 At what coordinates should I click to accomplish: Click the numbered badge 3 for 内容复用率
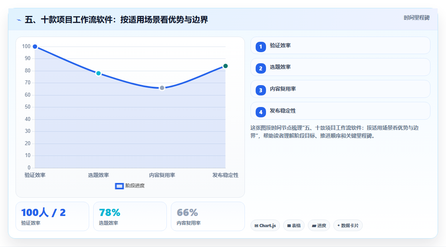tap(260, 90)
